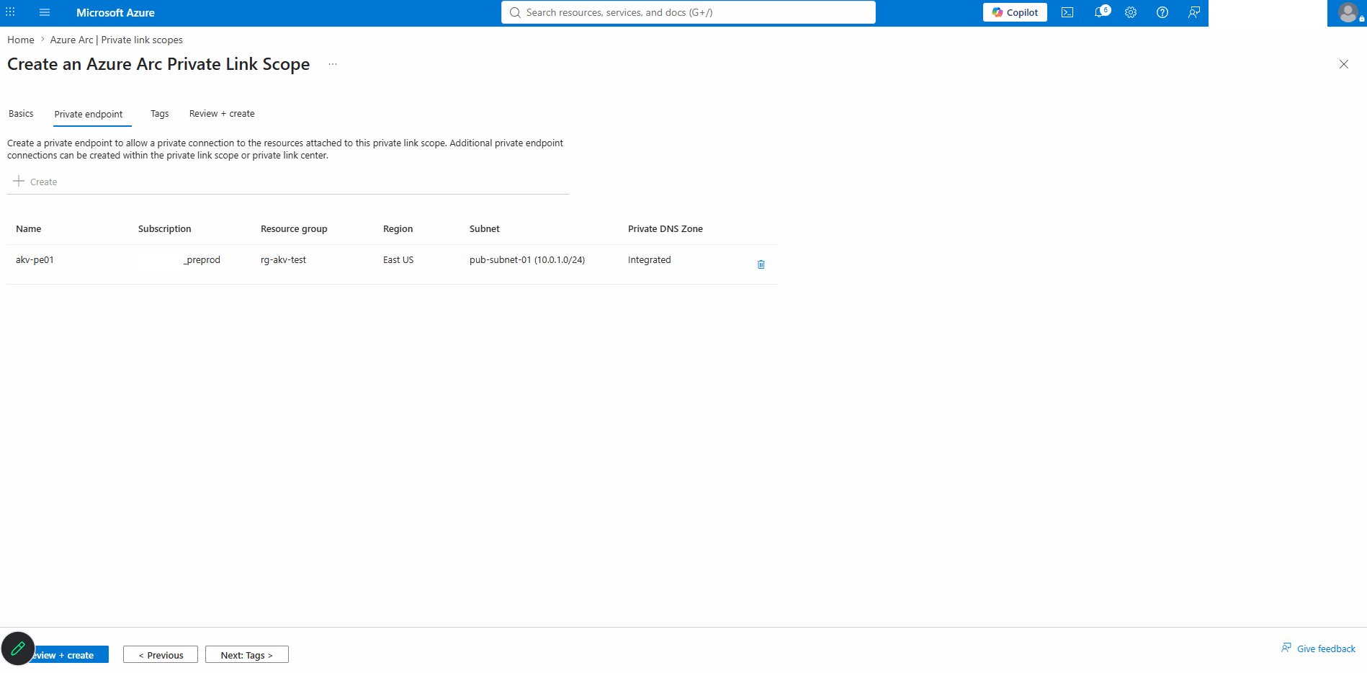Delete the akv-pe01 endpoint via trash icon
The image size is (1367, 673).
(761, 264)
